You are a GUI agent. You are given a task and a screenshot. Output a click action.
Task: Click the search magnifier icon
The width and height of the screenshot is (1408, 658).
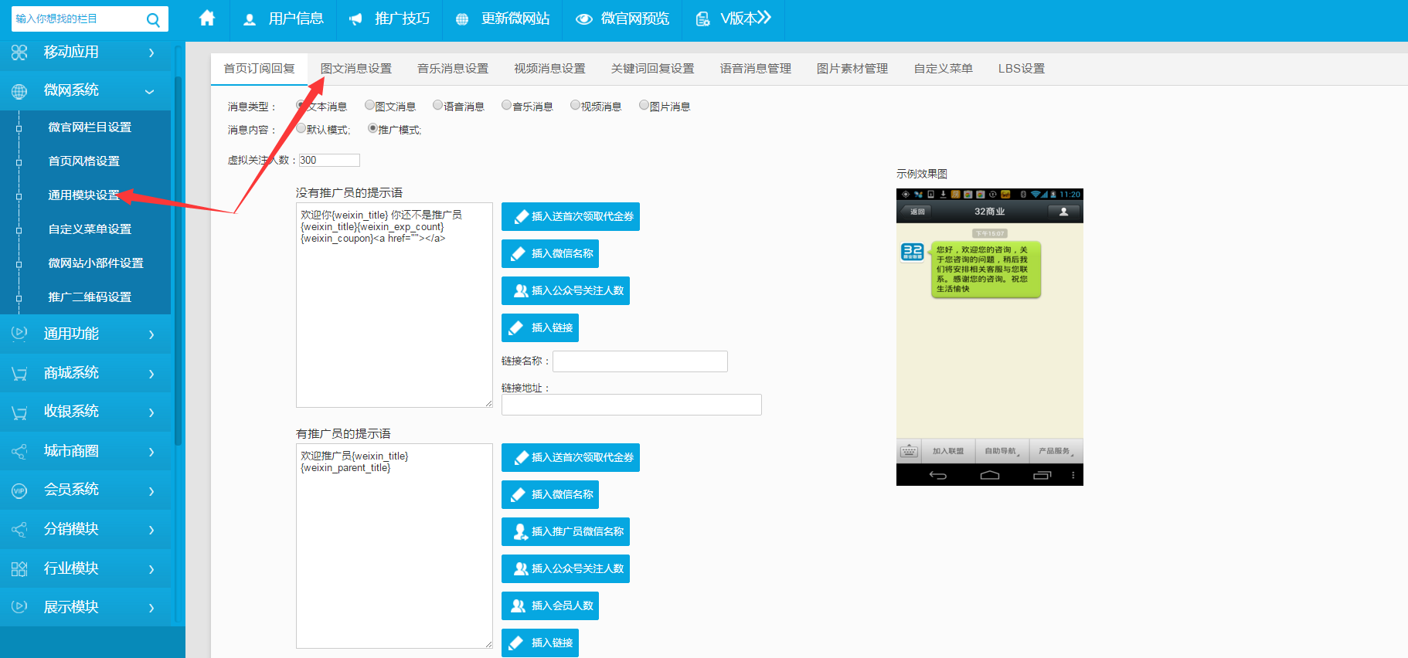pyautogui.click(x=153, y=20)
